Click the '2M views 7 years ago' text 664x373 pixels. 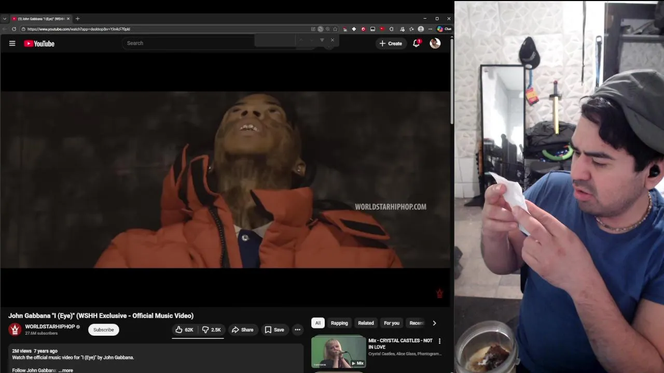pos(35,351)
